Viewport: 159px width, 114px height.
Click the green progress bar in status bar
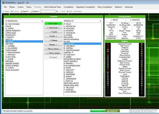pyautogui.click(x=97, y=111)
